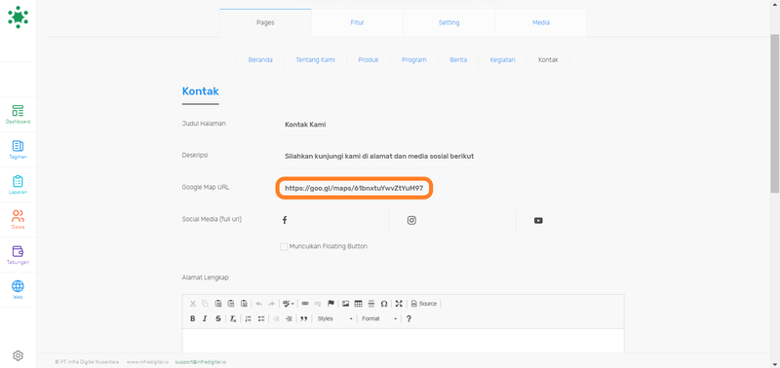The width and height of the screenshot is (780, 368).
Task: Toggle italic formatting
Action: click(x=205, y=318)
